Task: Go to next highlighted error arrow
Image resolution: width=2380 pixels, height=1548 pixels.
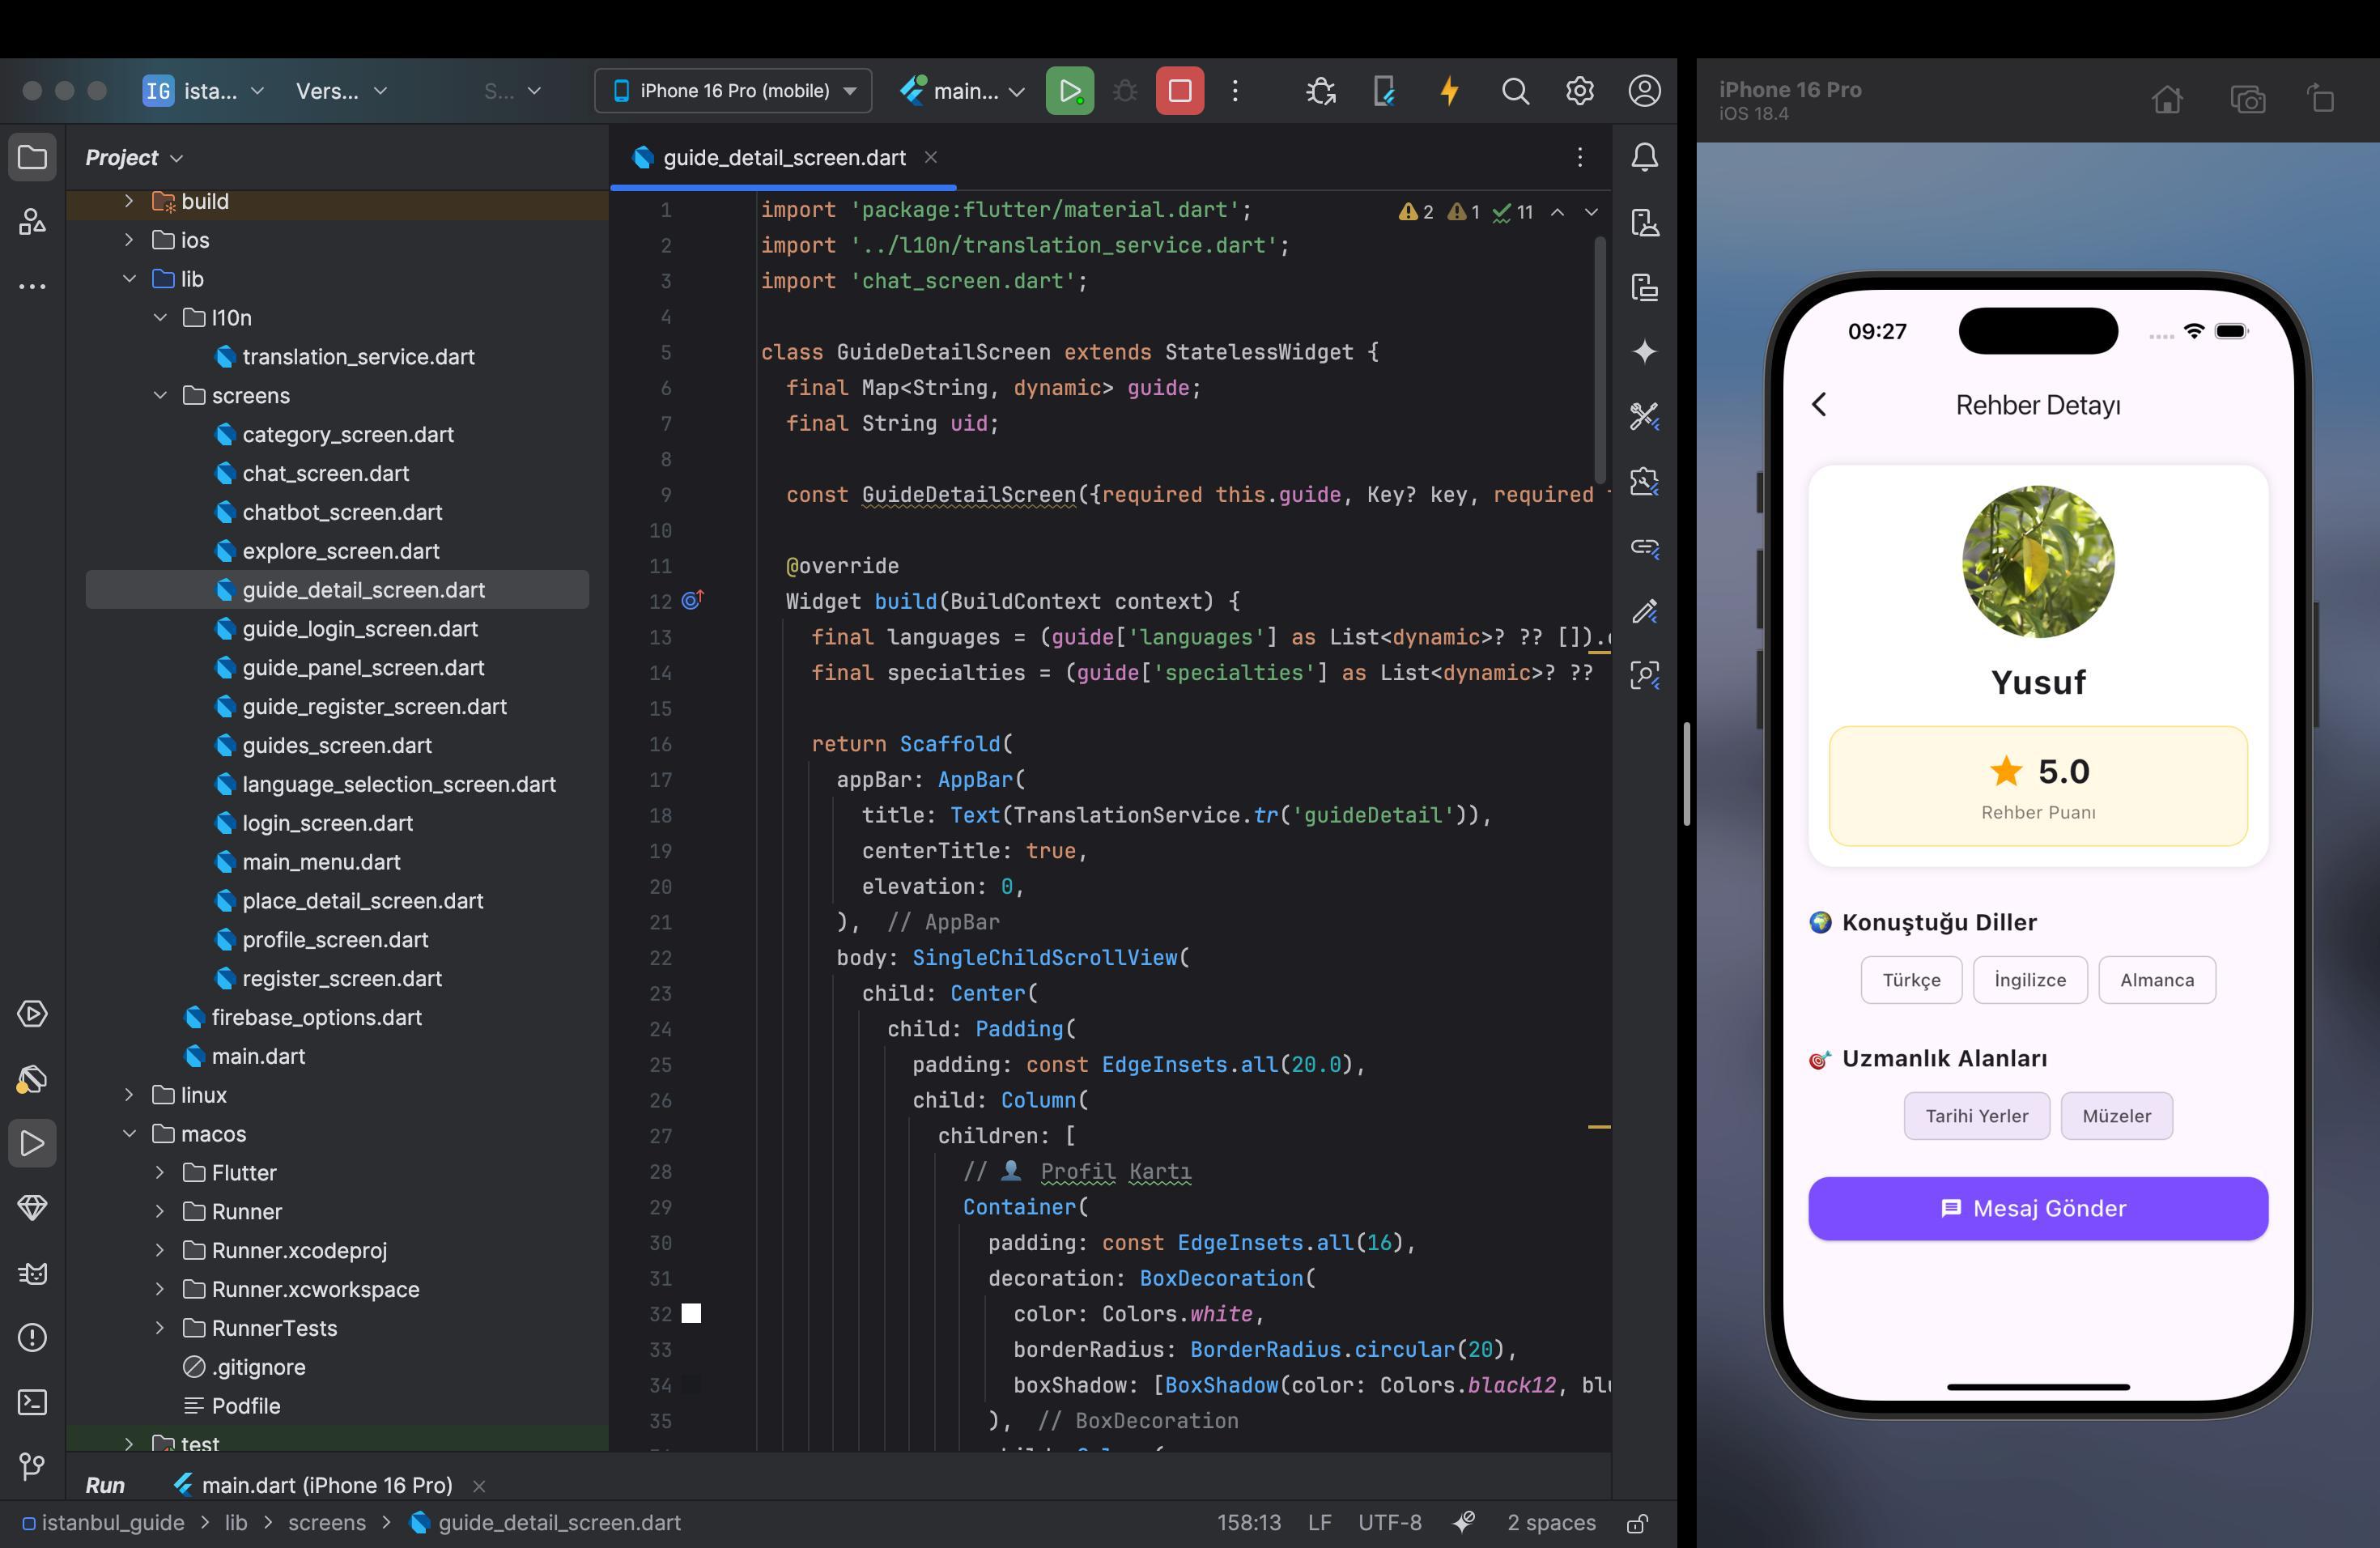Action: click(x=1591, y=212)
